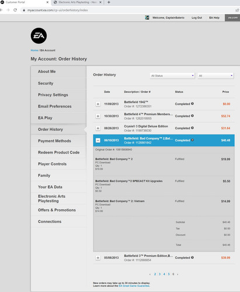Open Offers & Promotions
The width and height of the screenshot is (240, 292).
[x=58, y=210]
